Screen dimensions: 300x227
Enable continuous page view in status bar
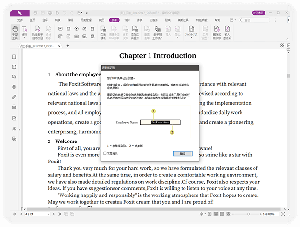(x=216, y=214)
